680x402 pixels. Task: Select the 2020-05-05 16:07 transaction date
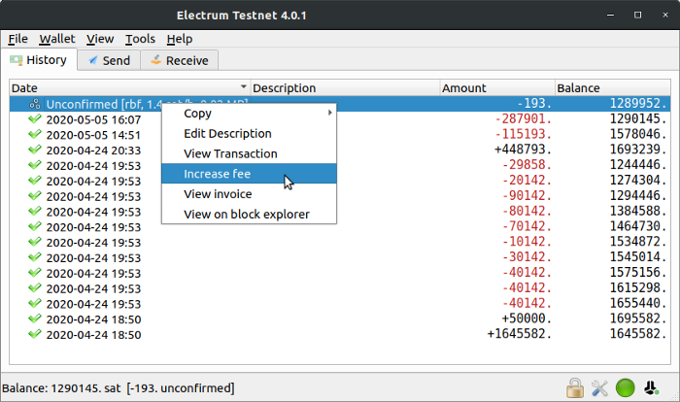tap(93, 119)
